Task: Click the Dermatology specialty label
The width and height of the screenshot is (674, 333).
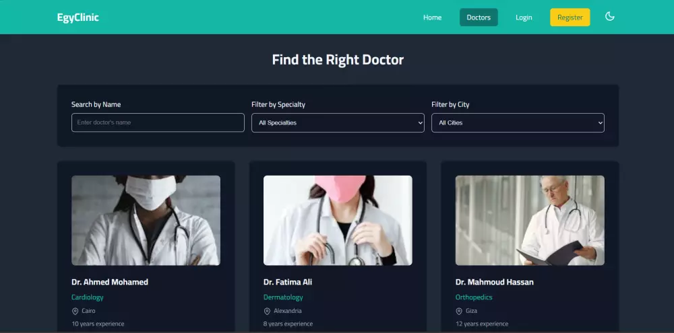Action: coord(283,297)
